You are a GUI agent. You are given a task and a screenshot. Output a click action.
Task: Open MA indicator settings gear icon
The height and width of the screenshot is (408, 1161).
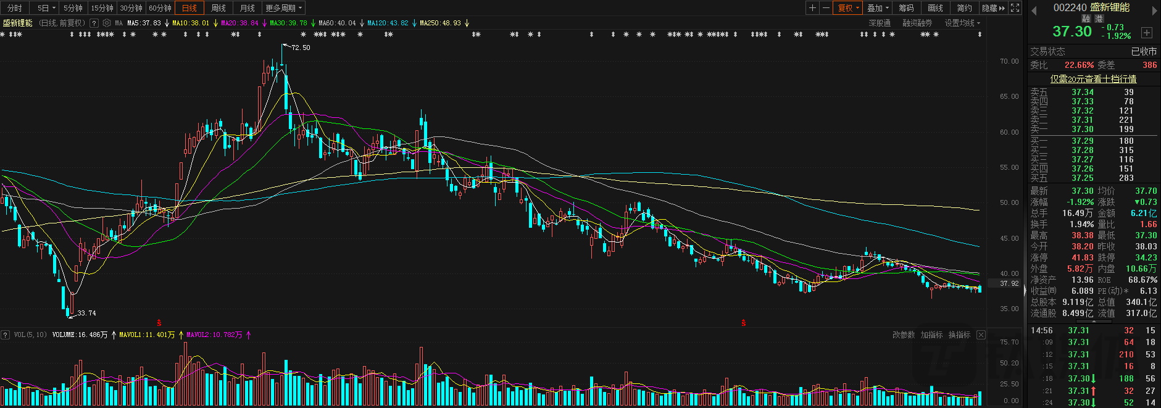107,23
